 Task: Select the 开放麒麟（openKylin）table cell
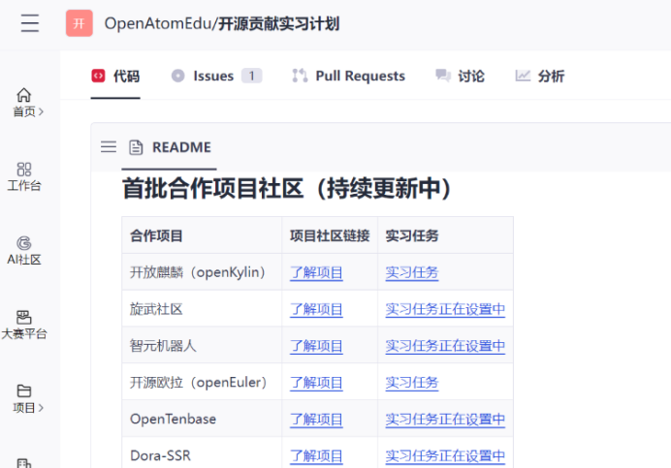coord(202,272)
